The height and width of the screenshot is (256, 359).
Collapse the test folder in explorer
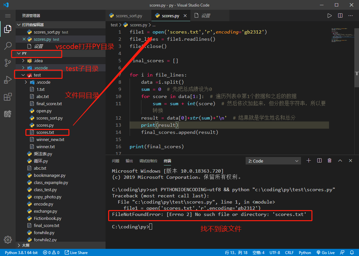tap(23, 75)
